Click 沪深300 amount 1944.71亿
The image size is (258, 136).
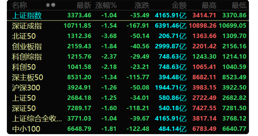point(171,88)
